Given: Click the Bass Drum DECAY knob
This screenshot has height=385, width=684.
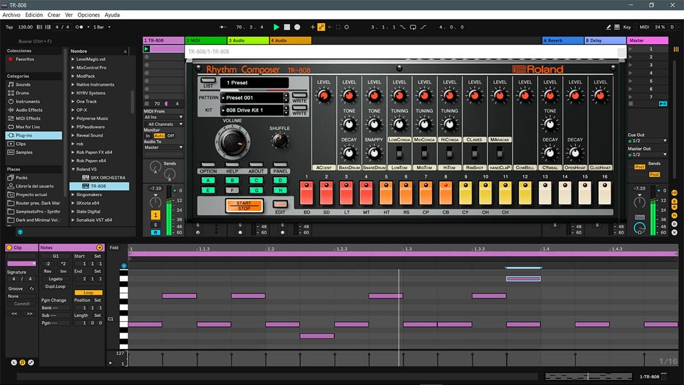Looking at the screenshot, I should pos(349,152).
